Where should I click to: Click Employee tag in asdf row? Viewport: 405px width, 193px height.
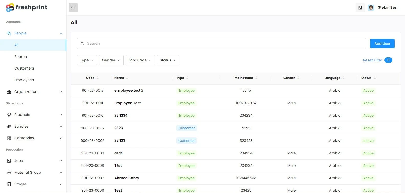click(187, 153)
